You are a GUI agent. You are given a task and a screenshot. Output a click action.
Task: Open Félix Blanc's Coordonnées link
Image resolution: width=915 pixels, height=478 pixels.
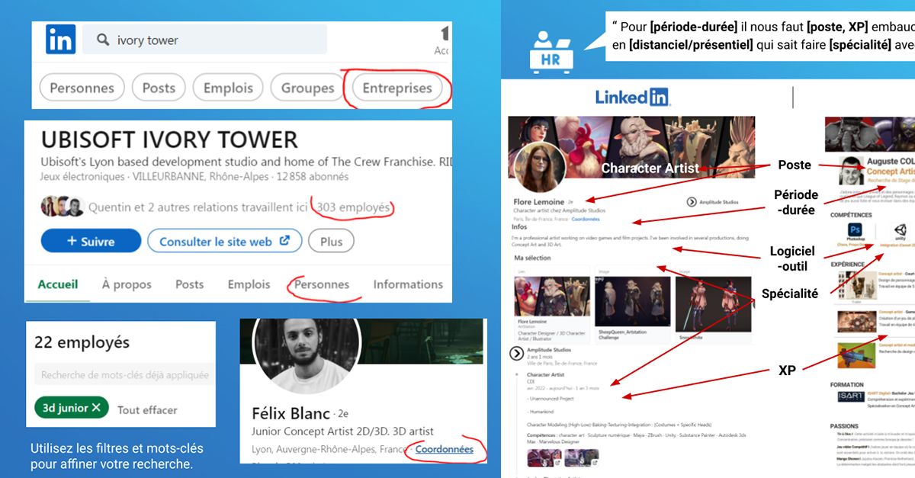[x=444, y=449]
